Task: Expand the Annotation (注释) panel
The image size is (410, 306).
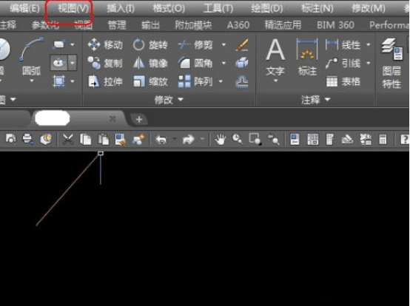Action: point(315,100)
